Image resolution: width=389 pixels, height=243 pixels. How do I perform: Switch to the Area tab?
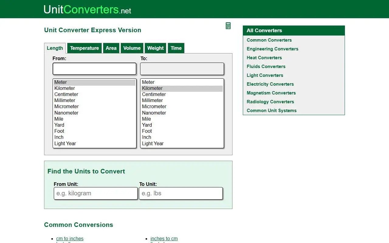pyautogui.click(x=111, y=48)
